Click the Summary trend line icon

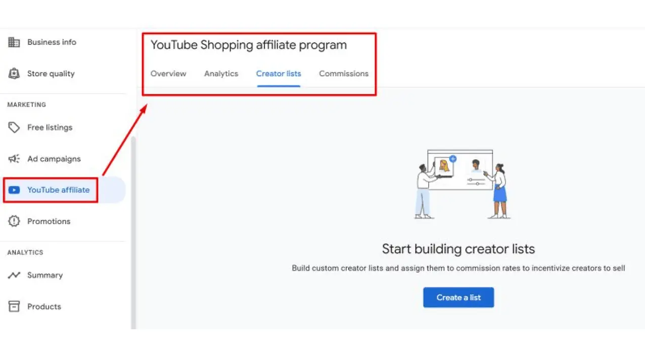(14, 275)
